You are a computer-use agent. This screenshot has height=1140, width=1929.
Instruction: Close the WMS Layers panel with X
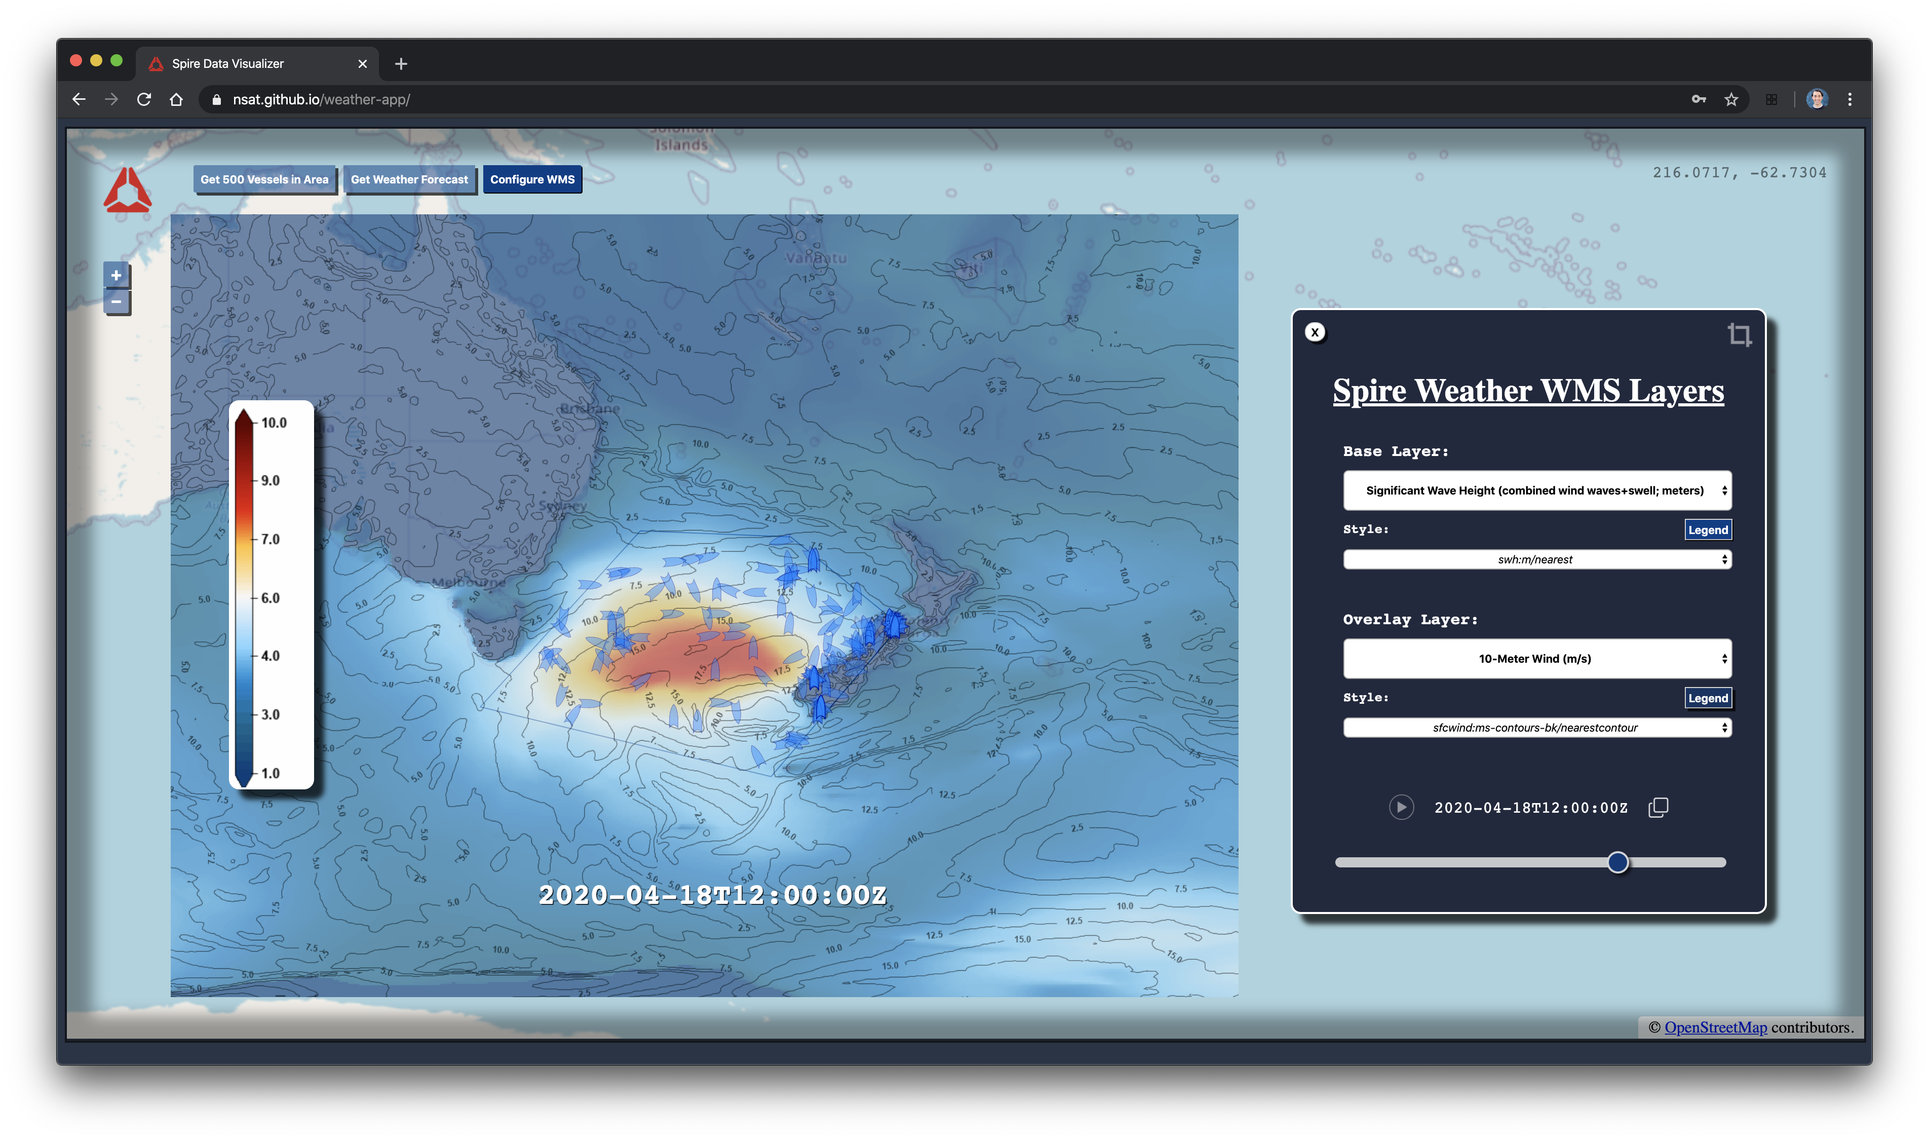click(x=1315, y=332)
